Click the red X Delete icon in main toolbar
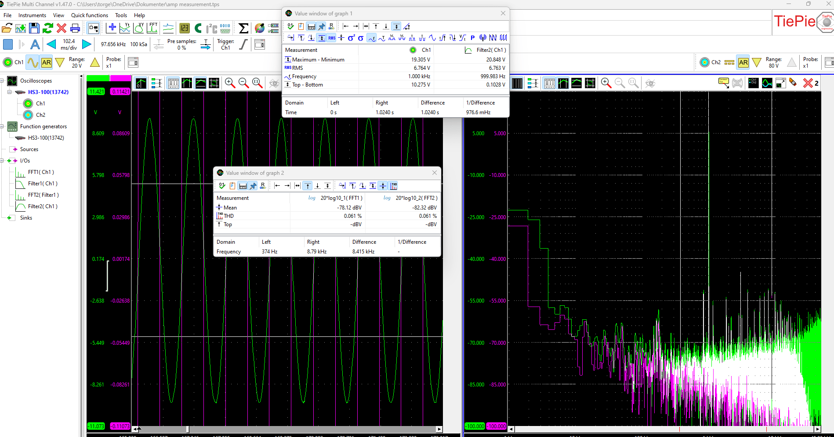834x437 pixels. (62, 29)
